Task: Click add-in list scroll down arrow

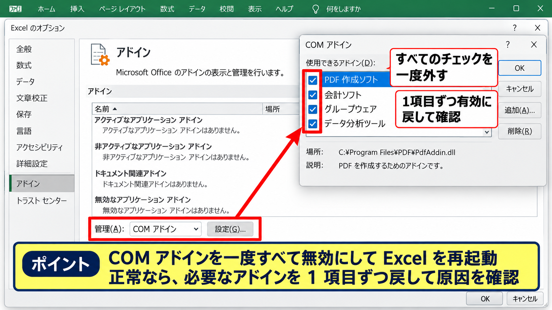Action: pos(487,132)
